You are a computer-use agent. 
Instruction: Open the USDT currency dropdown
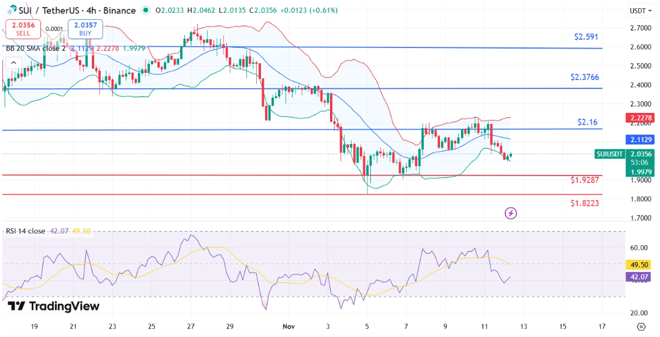pos(640,11)
